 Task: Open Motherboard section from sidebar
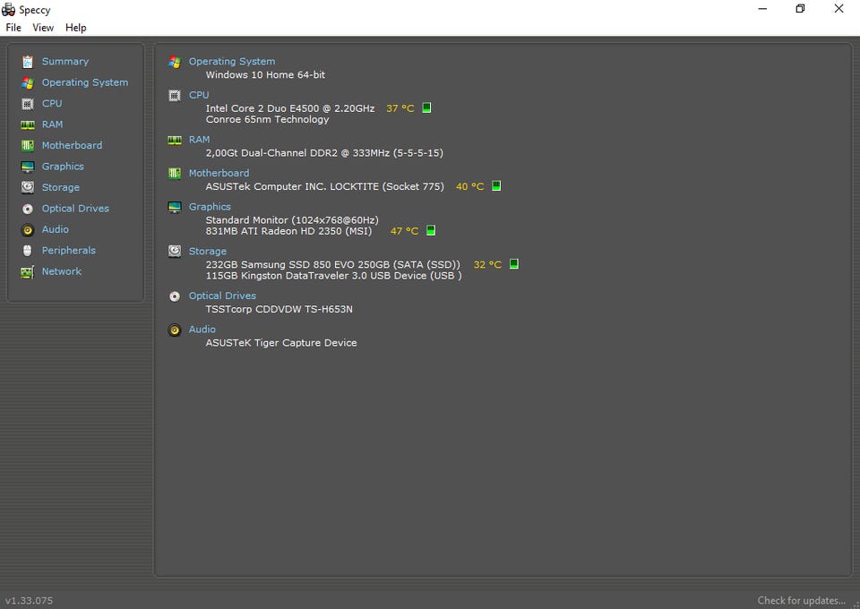72,145
